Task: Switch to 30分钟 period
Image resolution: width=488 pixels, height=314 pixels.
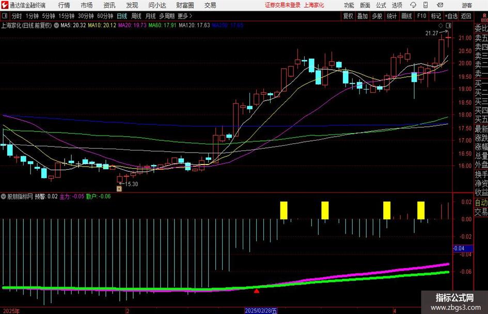Action: (86, 16)
